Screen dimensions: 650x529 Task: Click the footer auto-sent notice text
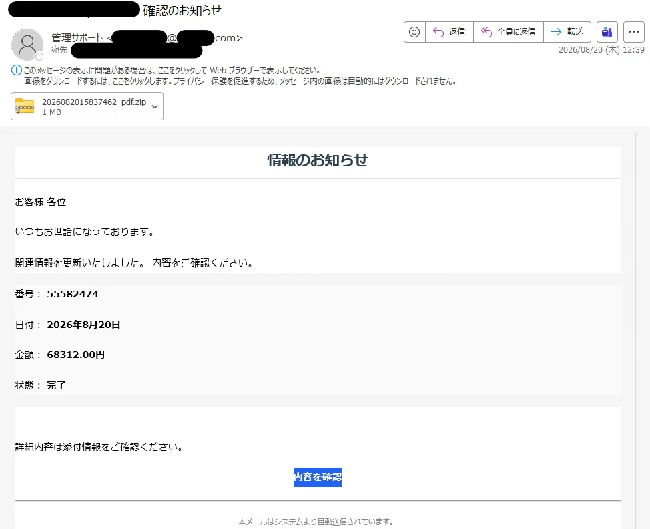(x=316, y=522)
